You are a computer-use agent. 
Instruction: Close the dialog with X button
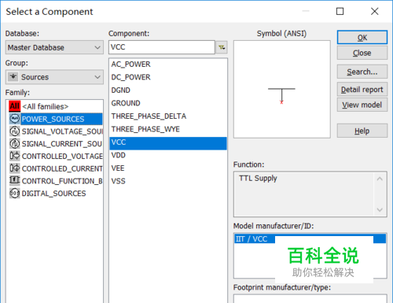click(375, 11)
